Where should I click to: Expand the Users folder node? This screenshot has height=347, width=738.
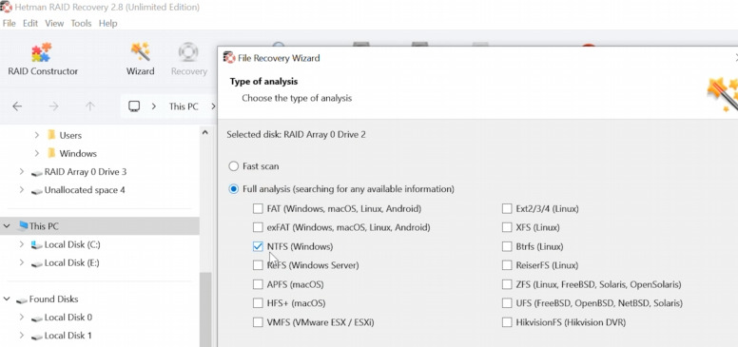pos(37,135)
